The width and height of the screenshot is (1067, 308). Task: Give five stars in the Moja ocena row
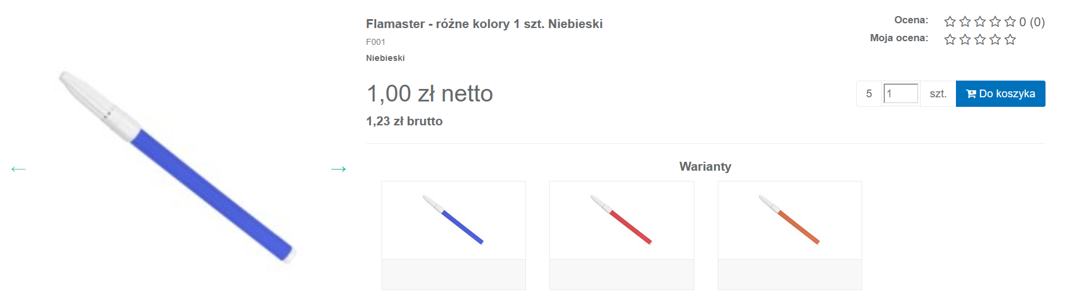click(1010, 40)
